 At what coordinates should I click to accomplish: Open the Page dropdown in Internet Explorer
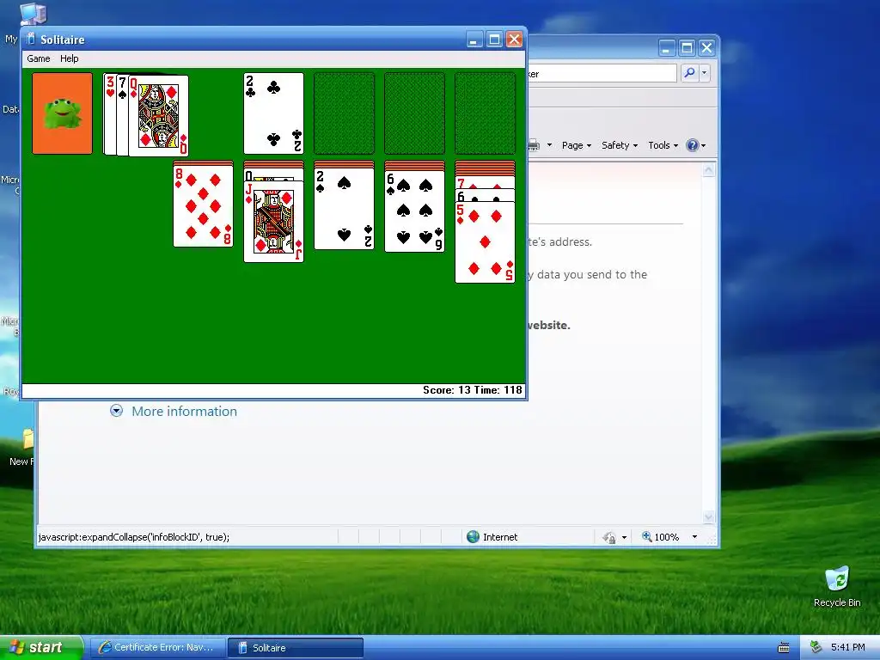tap(577, 145)
